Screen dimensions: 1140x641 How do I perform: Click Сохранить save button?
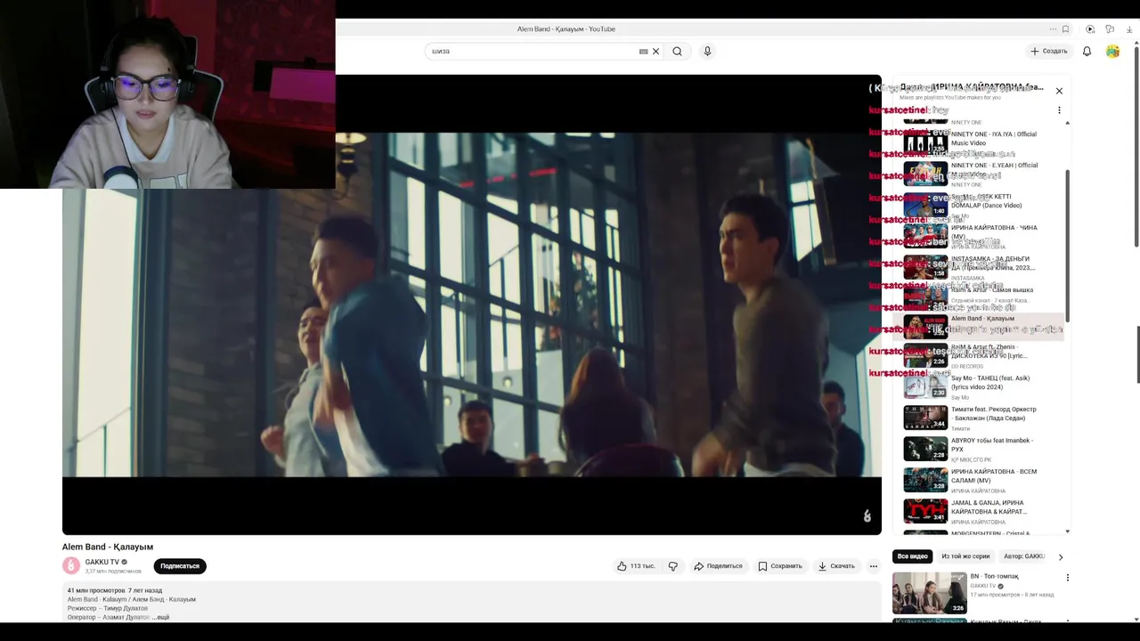[x=780, y=566]
